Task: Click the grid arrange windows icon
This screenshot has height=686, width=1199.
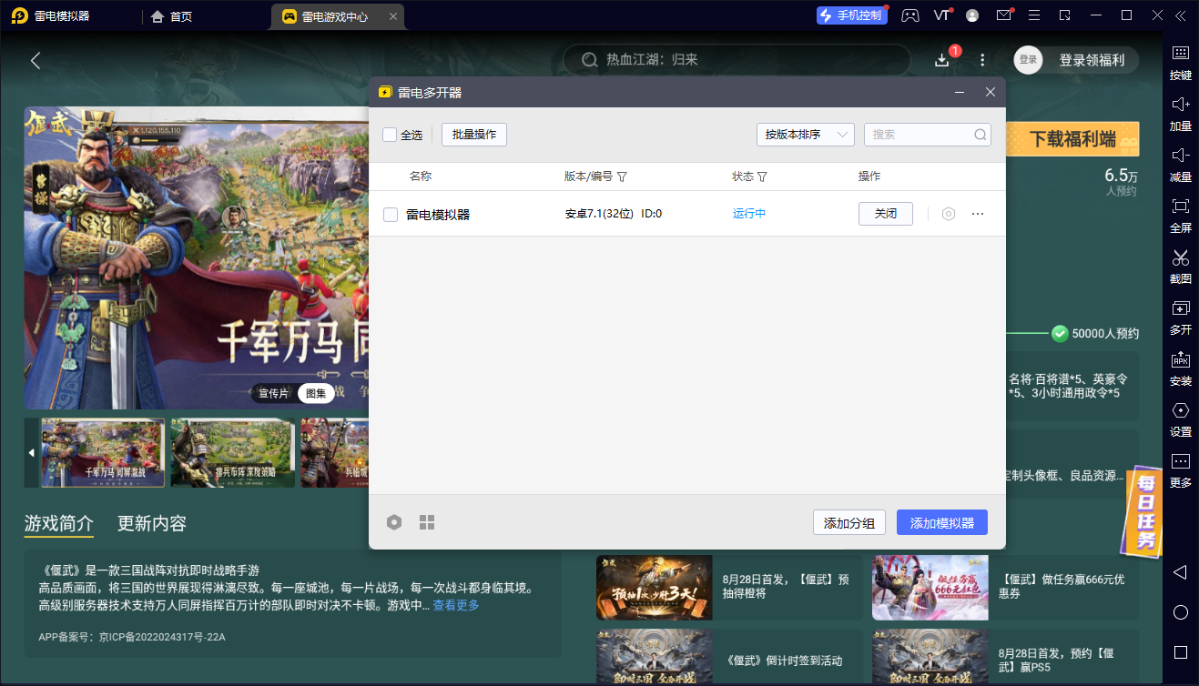Action: (427, 522)
